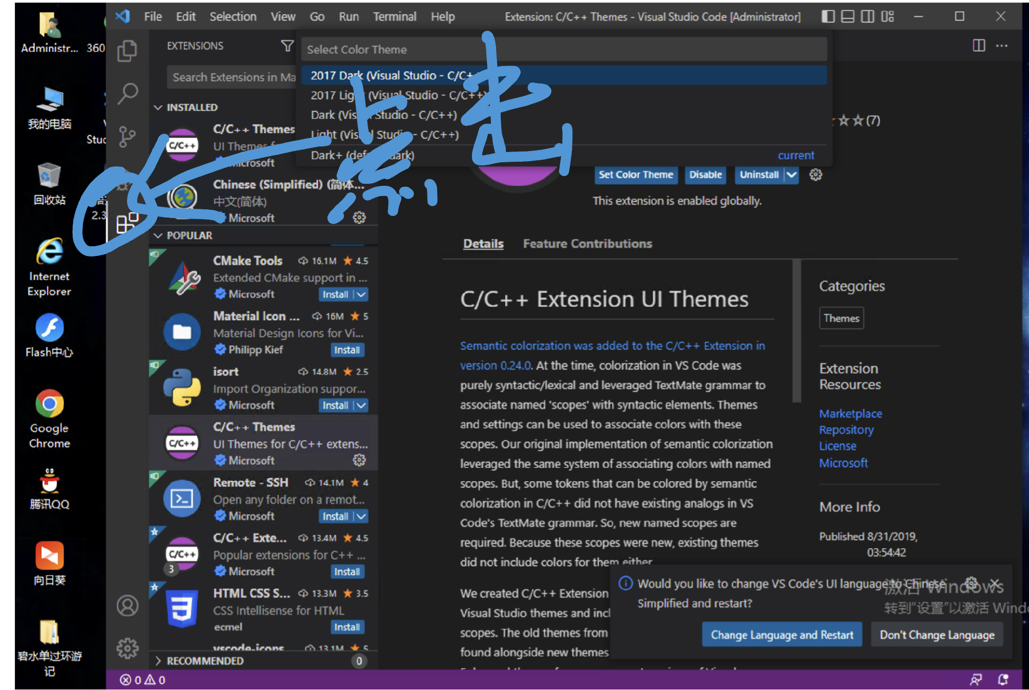Open the Extensions view in activity bar
The image size is (1029, 690).
point(127,223)
